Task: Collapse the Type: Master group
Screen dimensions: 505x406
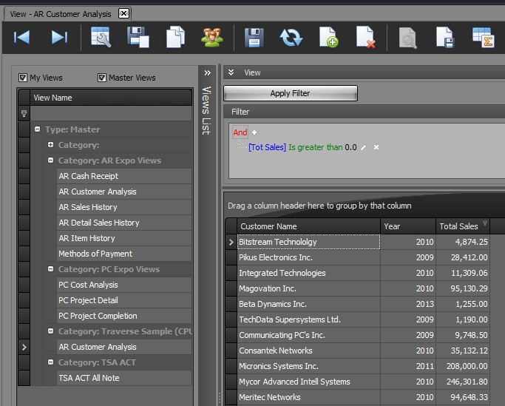Action: coord(38,129)
